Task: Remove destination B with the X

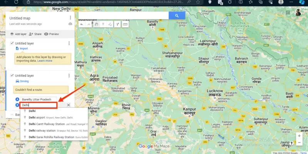Action: [x=69, y=105]
